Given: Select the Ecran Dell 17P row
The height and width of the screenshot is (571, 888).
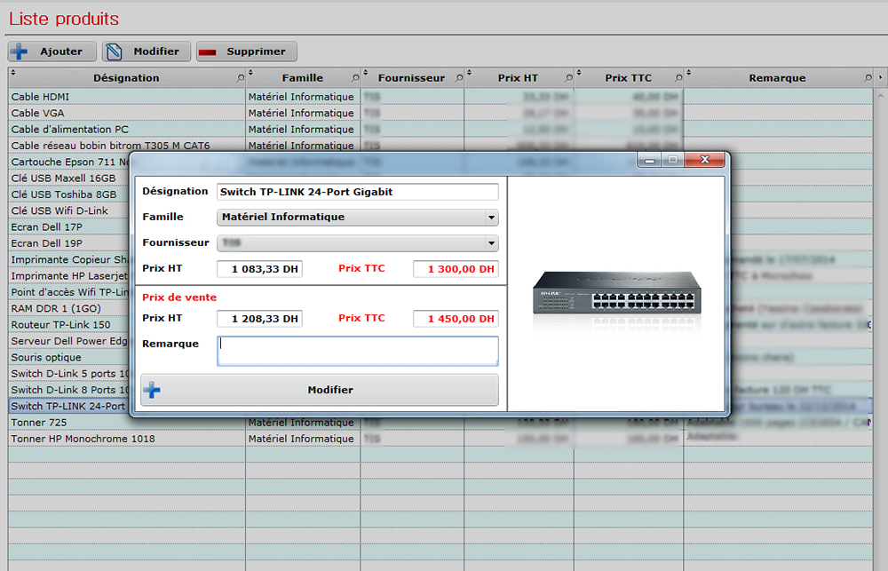Looking at the screenshot, I should click(x=69, y=227).
